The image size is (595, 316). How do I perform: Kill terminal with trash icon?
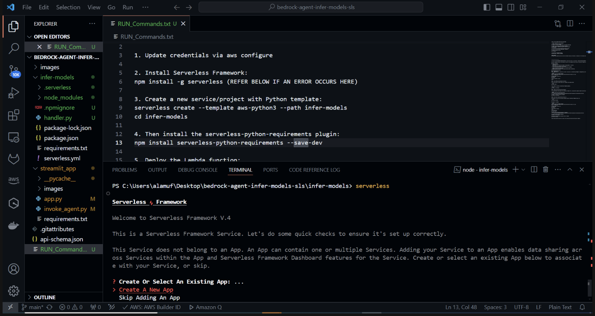tap(545, 170)
